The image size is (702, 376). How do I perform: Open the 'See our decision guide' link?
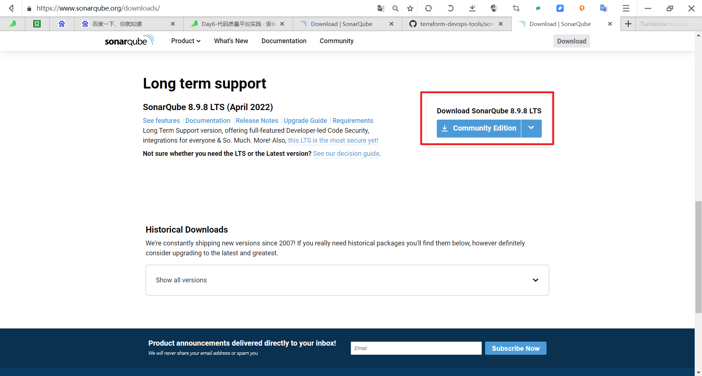coord(346,154)
